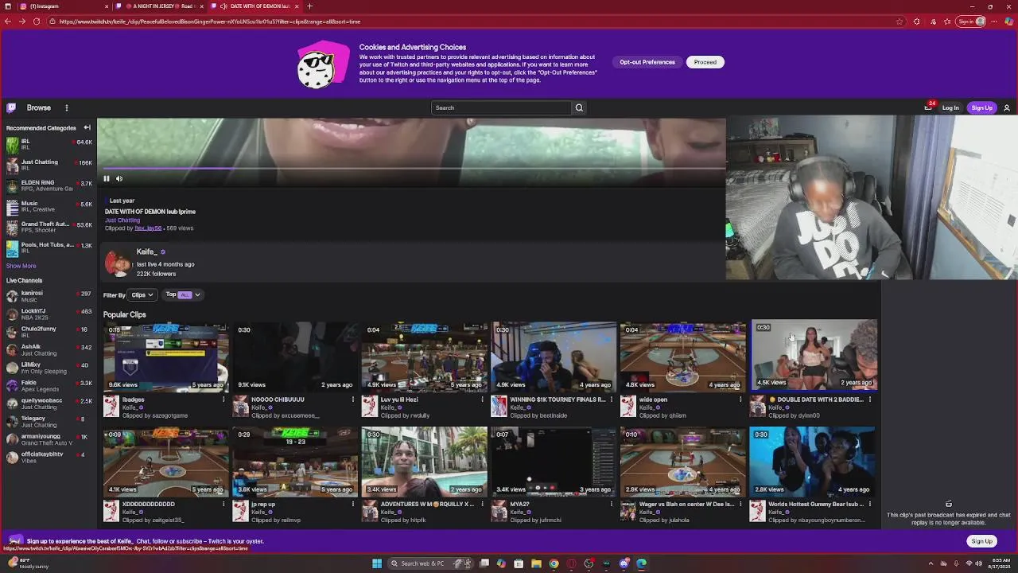Click the chat replay popout icon
The width and height of the screenshot is (1018, 573).
click(x=949, y=504)
